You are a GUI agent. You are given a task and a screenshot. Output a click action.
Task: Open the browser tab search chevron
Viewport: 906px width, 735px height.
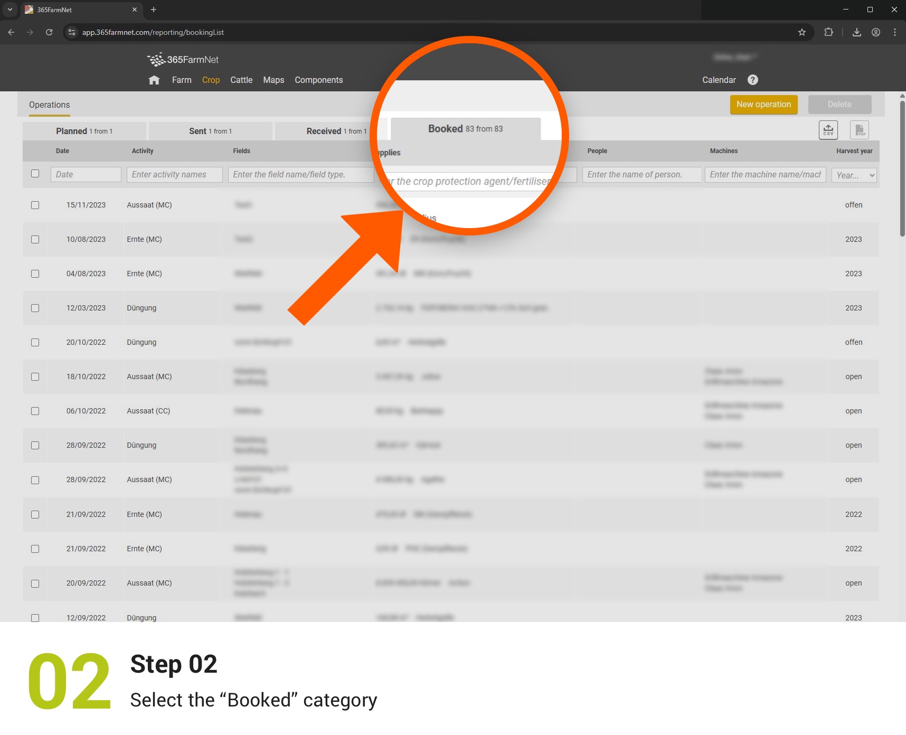click(9, 10)
